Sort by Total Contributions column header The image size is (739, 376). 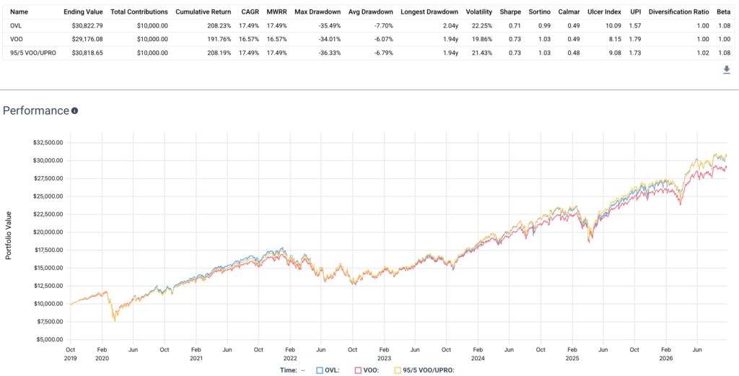tap(139, 12)
